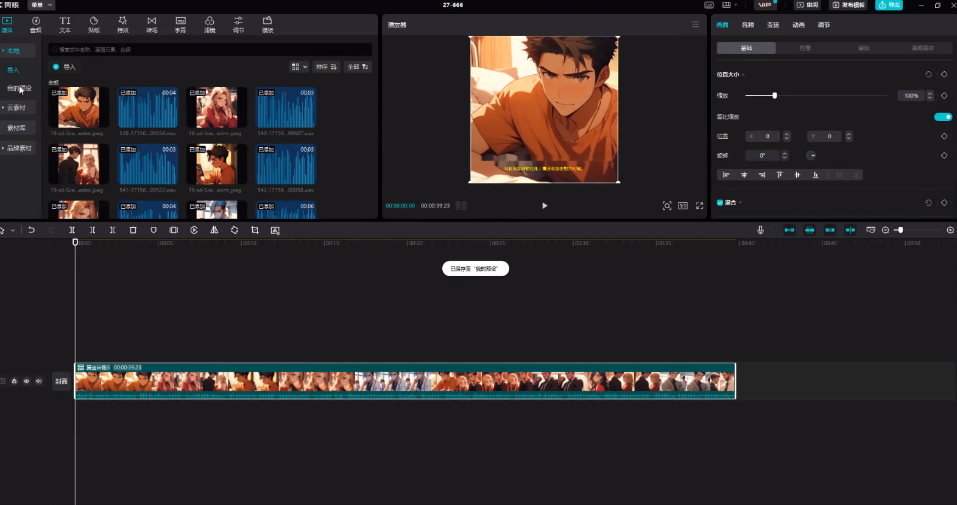Toggle auto snapping on timeline
This screenshot has width=957, height=505.
pos(810,230)
